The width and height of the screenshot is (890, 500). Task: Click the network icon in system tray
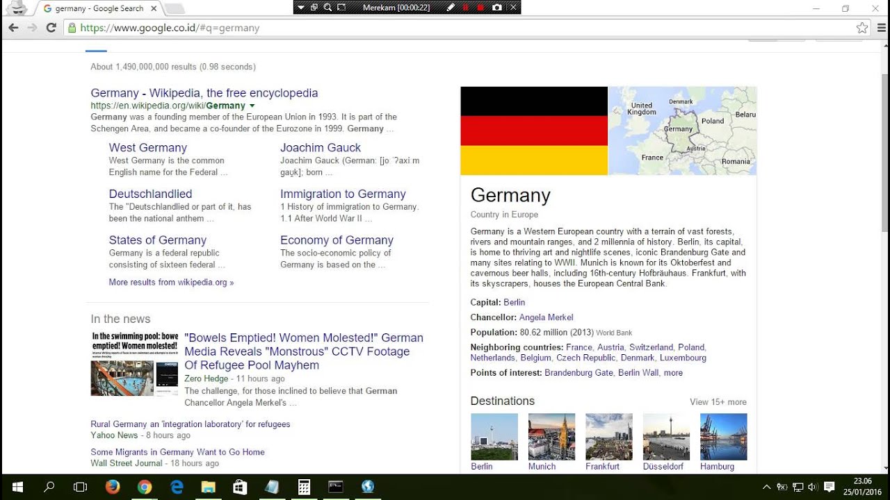pyautogui.click(x=798, y=487)
